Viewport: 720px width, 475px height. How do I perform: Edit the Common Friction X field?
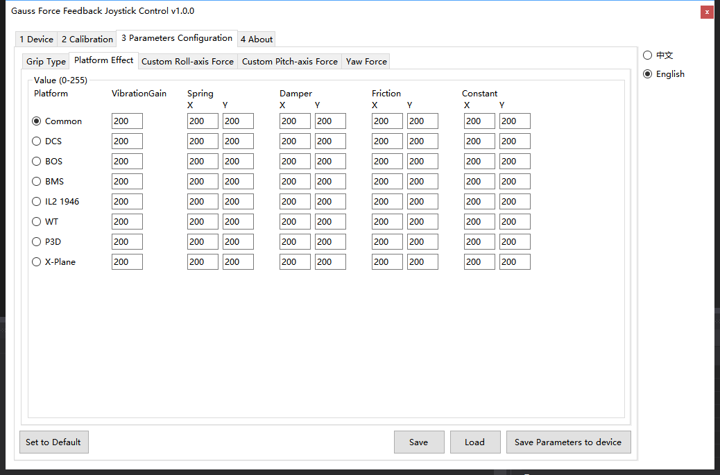[x=387, y=121]
